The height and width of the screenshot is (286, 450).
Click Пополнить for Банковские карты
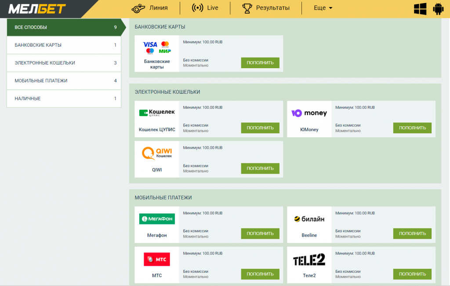point(260,62)
